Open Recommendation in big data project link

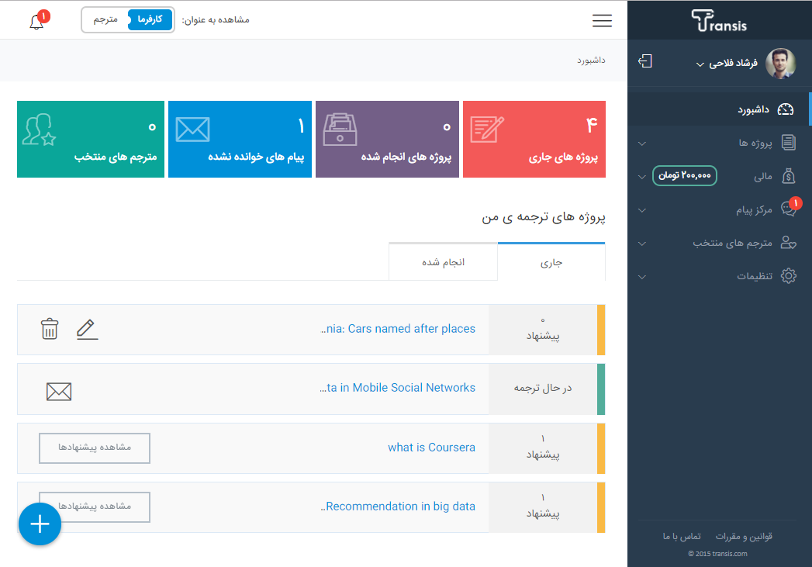398,506
